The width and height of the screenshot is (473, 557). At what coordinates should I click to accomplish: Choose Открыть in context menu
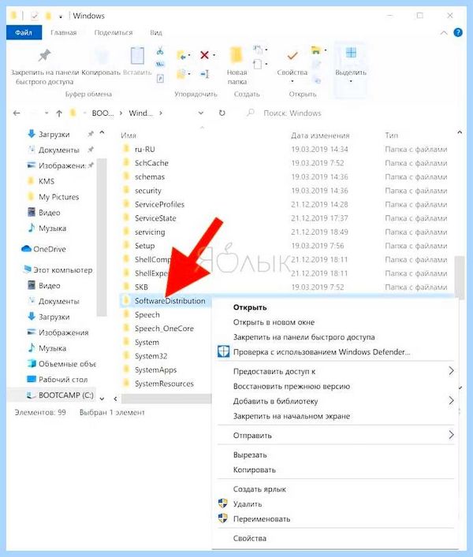[x=250, y=307]
